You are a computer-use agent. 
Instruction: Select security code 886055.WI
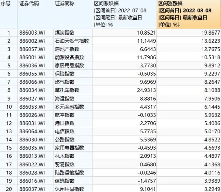pyautogui.click(x=32, y=74)
